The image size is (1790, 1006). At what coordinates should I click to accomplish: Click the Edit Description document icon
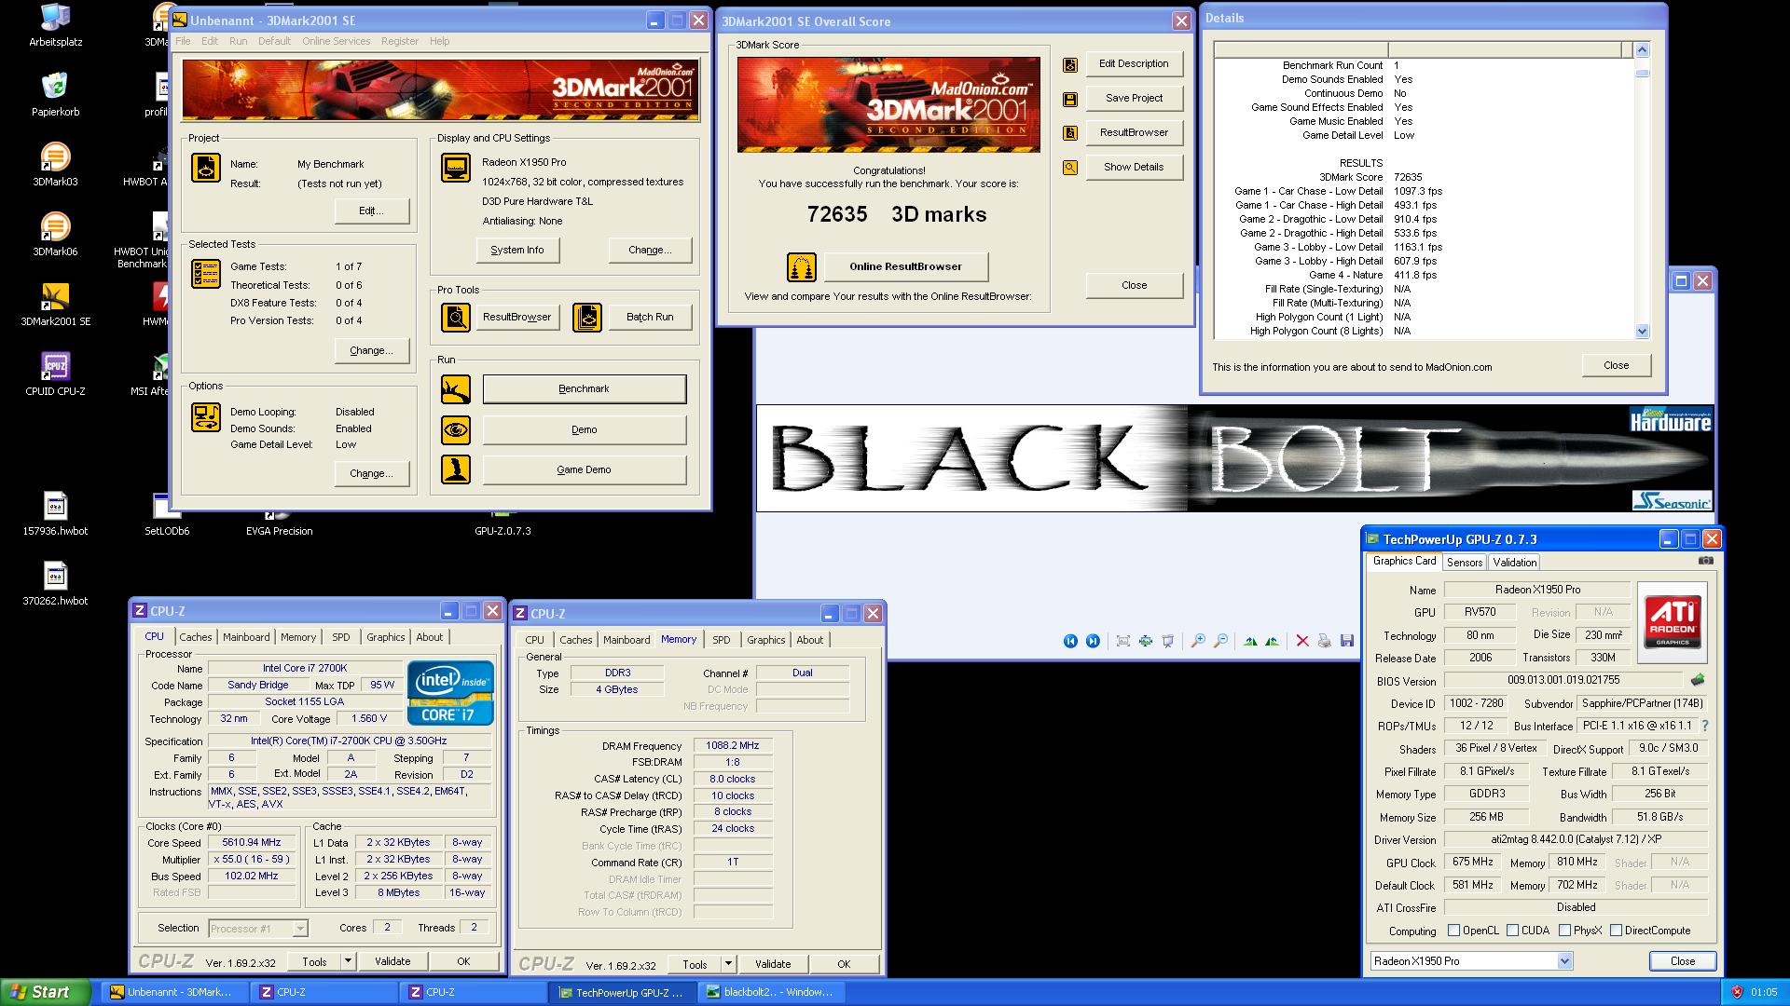click(1070, 64)
